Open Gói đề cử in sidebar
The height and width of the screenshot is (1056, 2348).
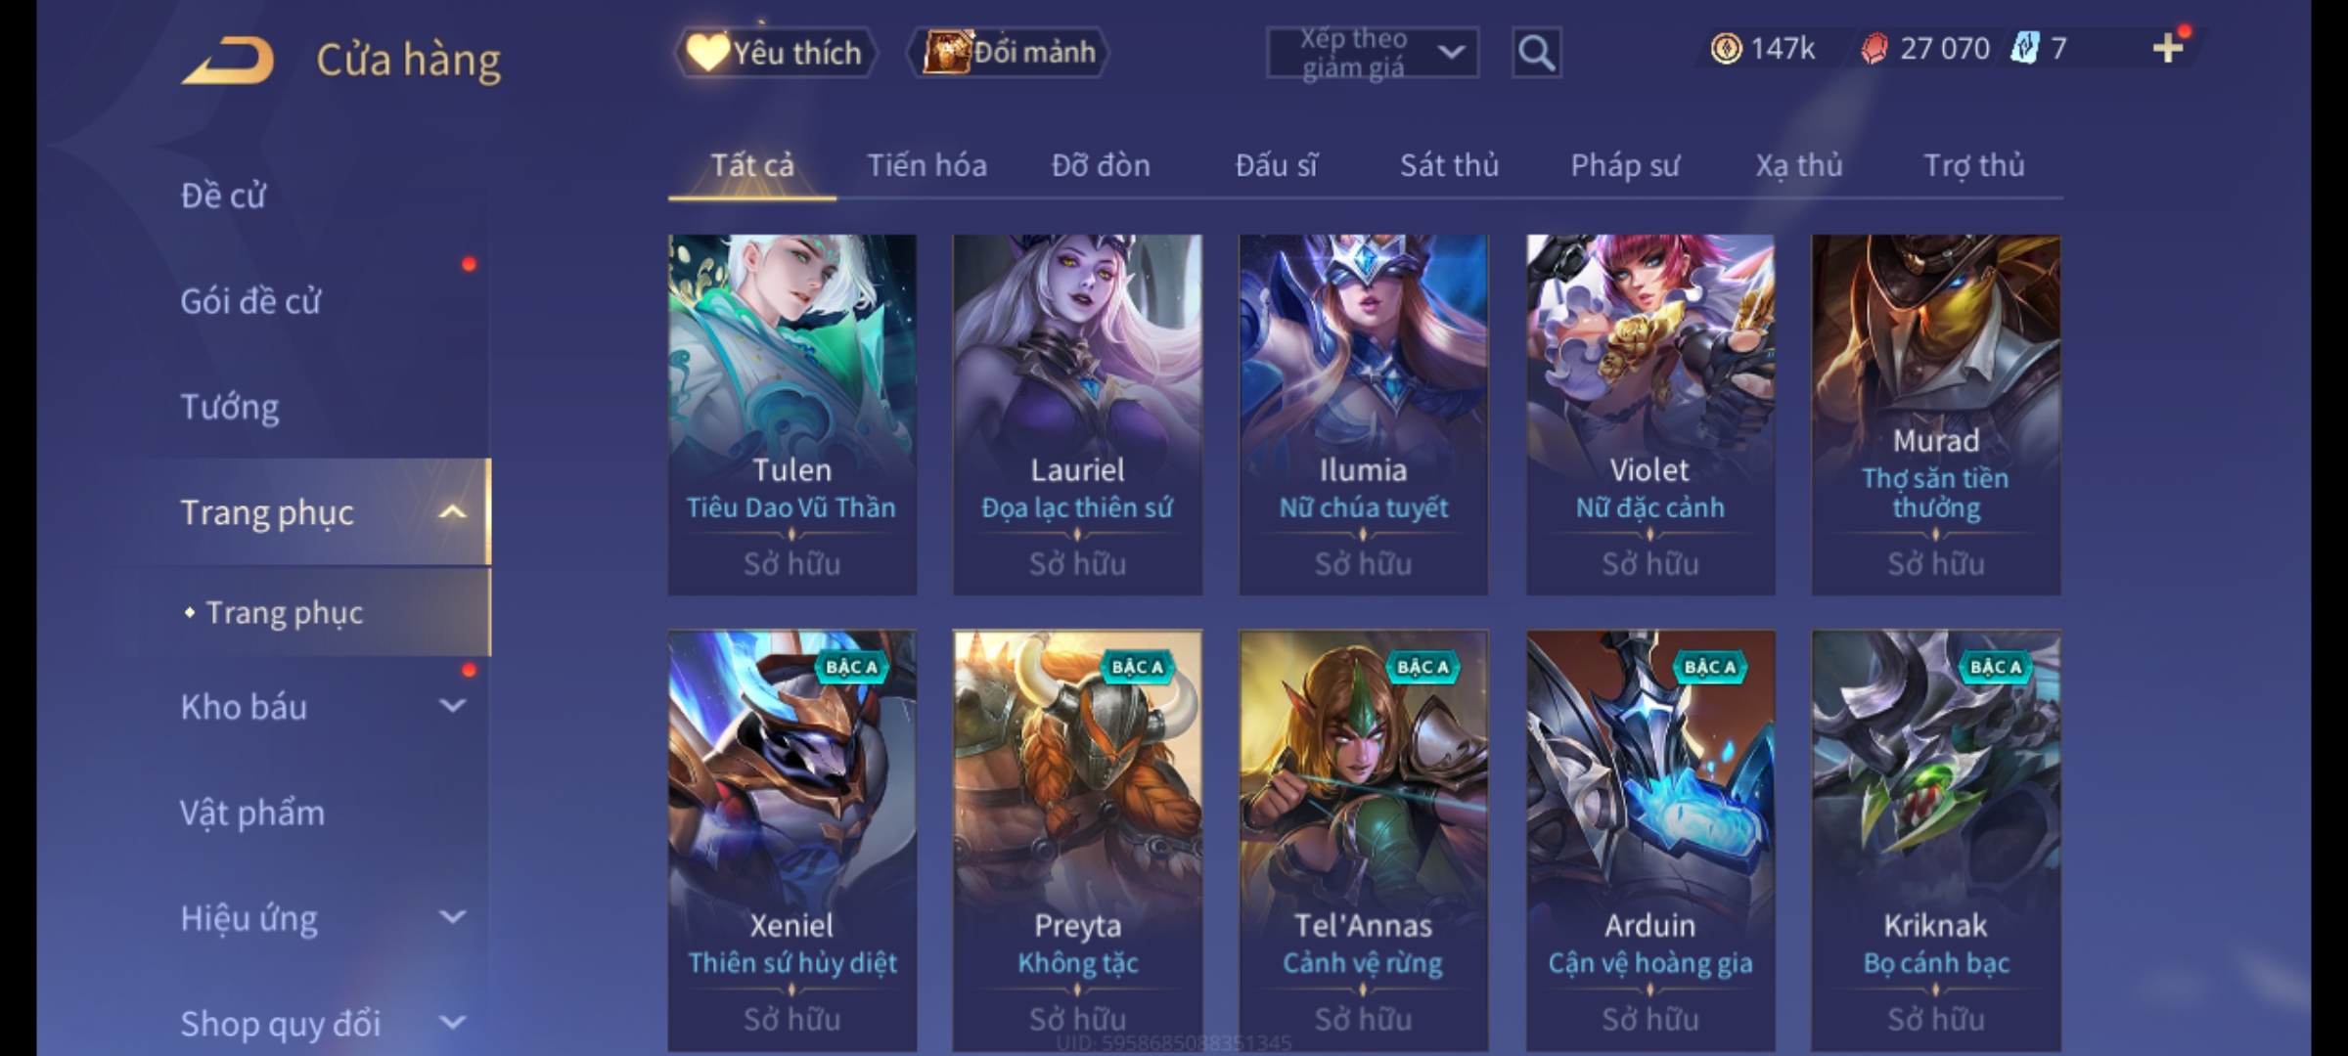[250, 301]
